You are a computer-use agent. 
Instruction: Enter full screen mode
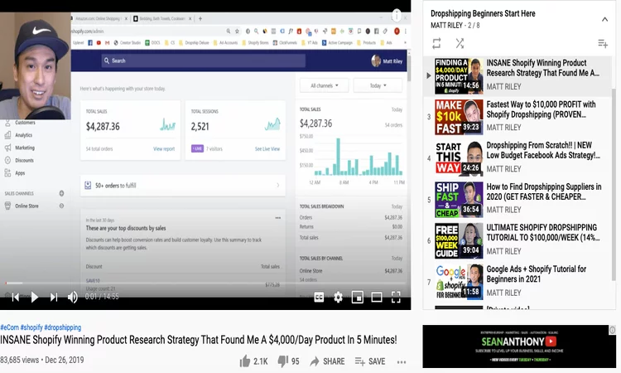coord(396,298)
